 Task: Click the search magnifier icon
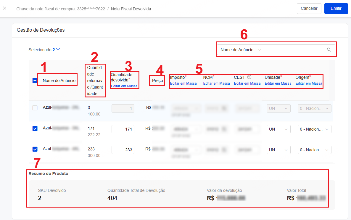click(x=329, y=50)
